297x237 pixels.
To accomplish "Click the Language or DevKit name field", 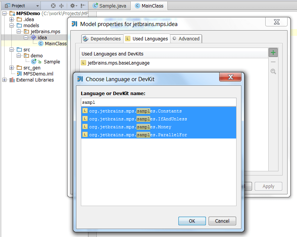I will coord(159,102).
